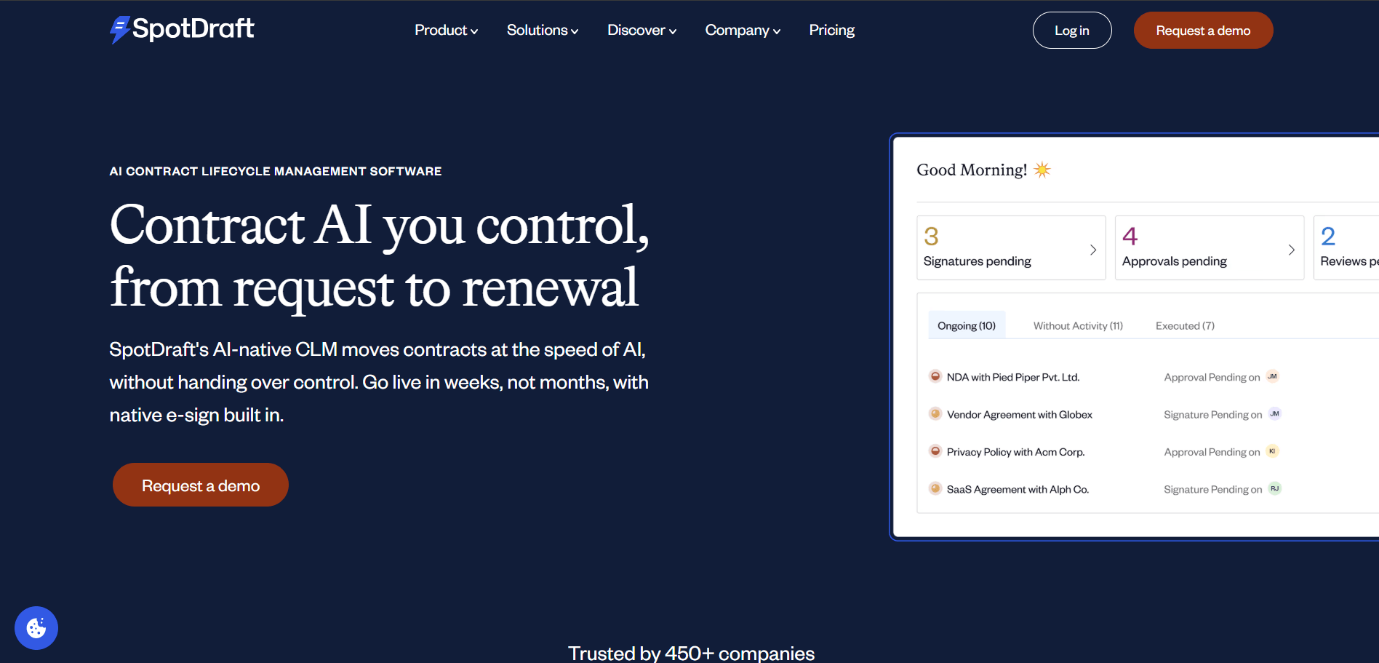Click avatar badge on Vendor Agreement Globex row

coord(1274,413)
